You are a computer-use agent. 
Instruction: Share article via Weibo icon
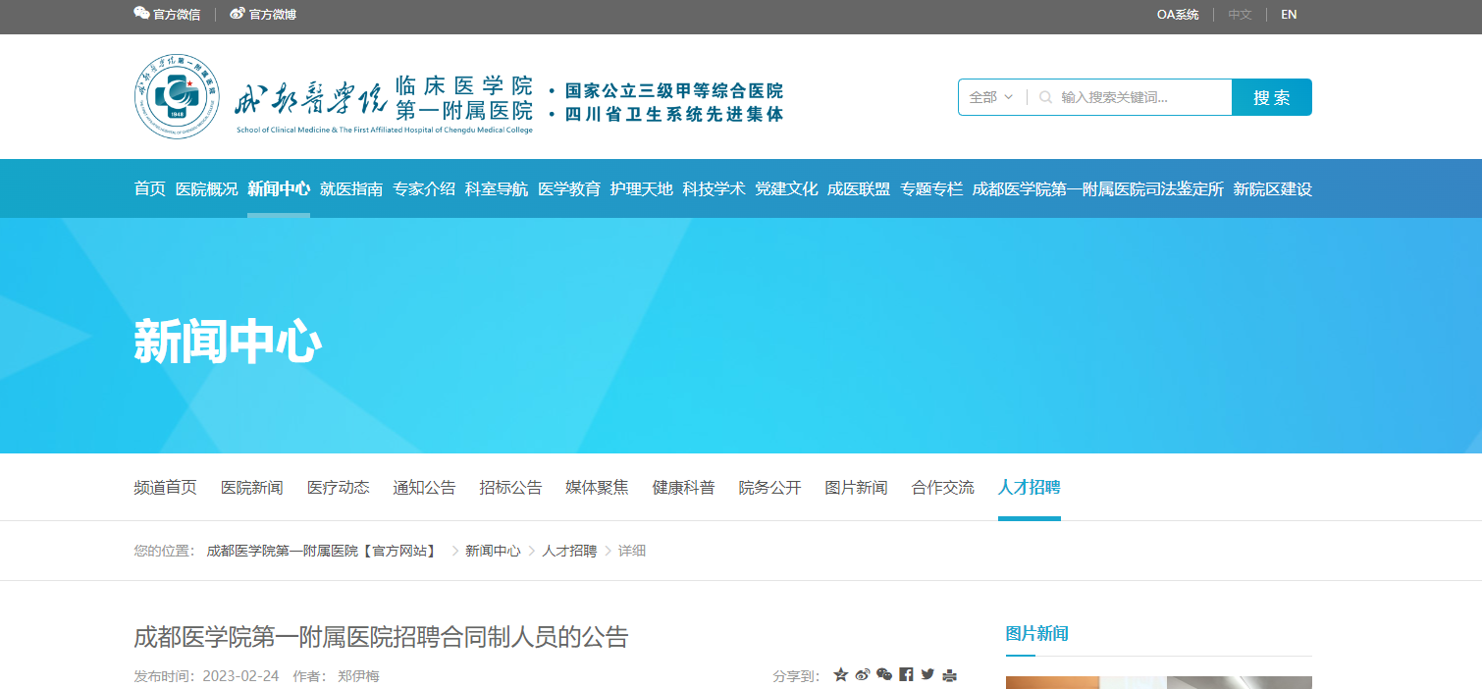coord(863,675)
